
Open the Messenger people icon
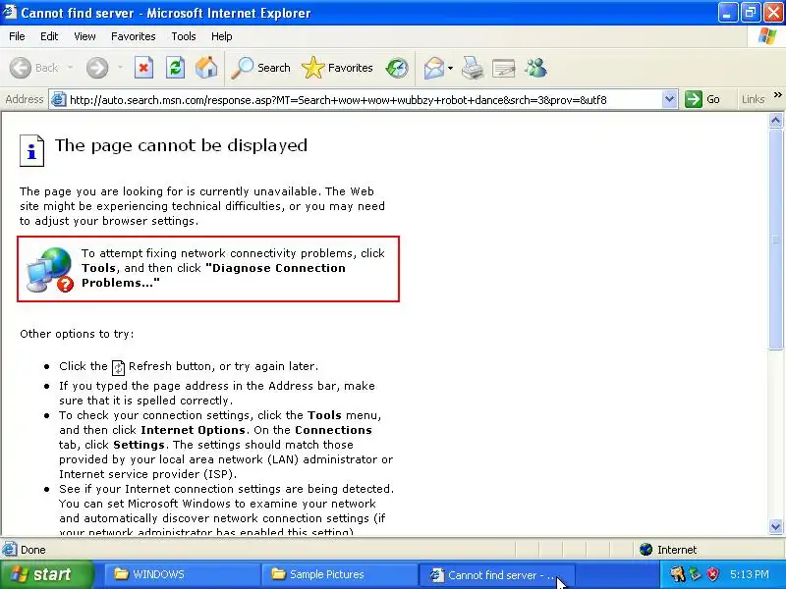coord(535,68)
